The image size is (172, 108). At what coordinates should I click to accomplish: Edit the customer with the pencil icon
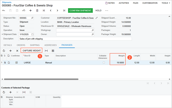[x=97, y=18]
